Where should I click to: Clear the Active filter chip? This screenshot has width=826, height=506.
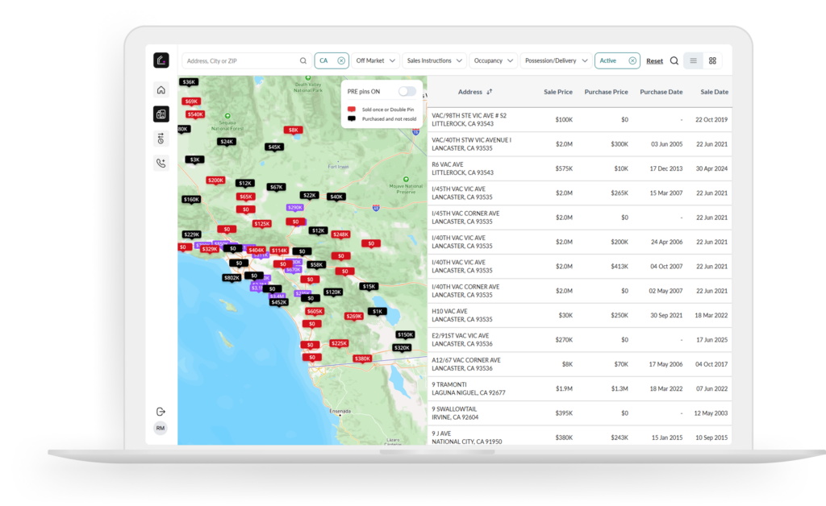pyautogui.click(x=632, y=61)
